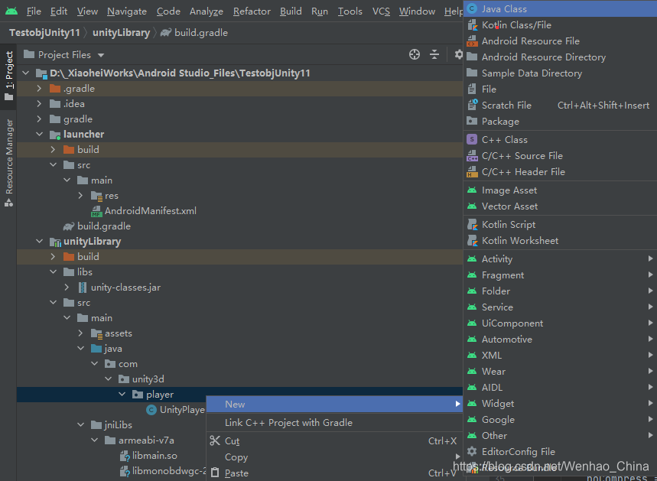Click the TestobjUnity11 breadcrumb

point(44,33)
